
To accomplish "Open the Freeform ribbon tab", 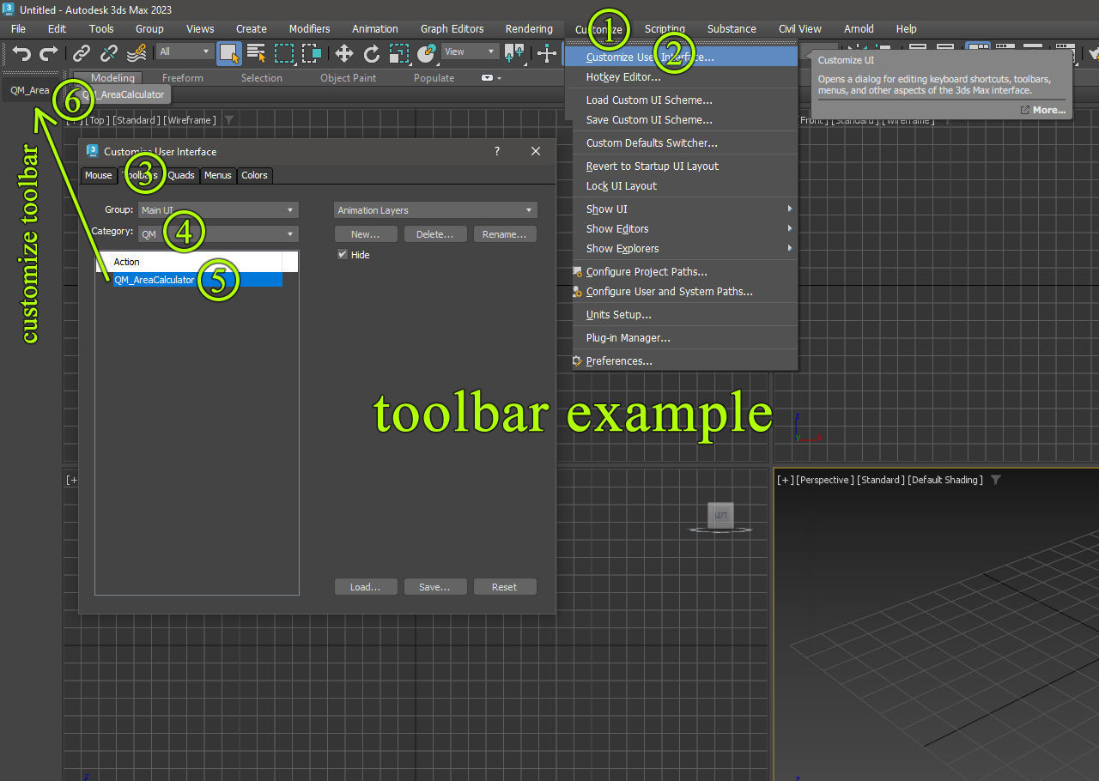I will click(183, 78).
